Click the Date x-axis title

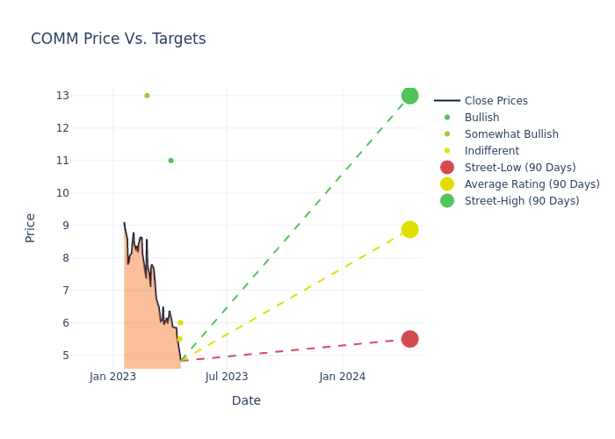[246, 400]
